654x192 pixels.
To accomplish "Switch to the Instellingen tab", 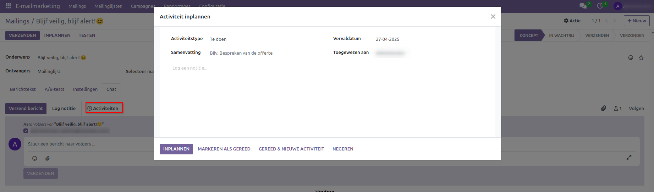I will click(85, 89).
